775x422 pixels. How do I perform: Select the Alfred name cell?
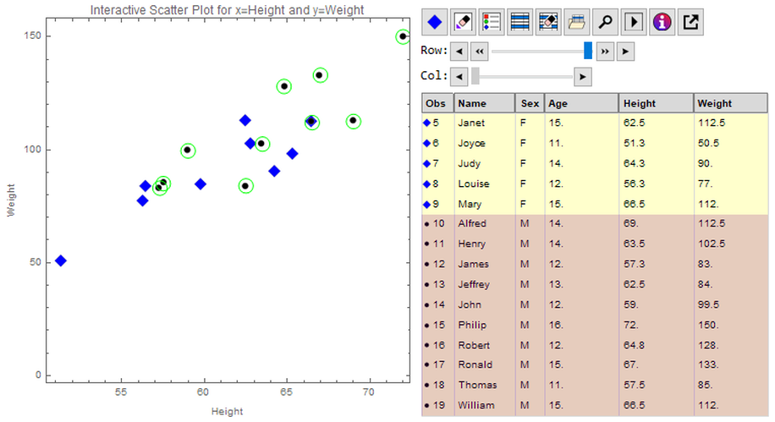[485, 224]
